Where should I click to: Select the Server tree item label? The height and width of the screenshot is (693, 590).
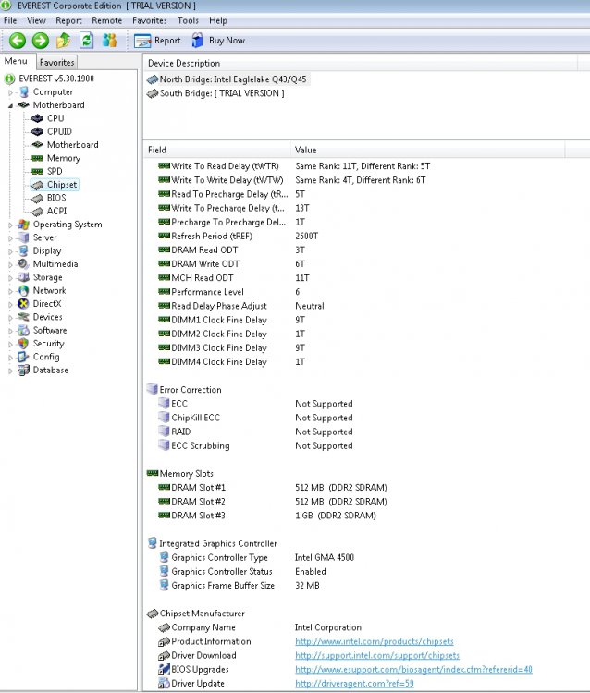[x=45, y=237]
